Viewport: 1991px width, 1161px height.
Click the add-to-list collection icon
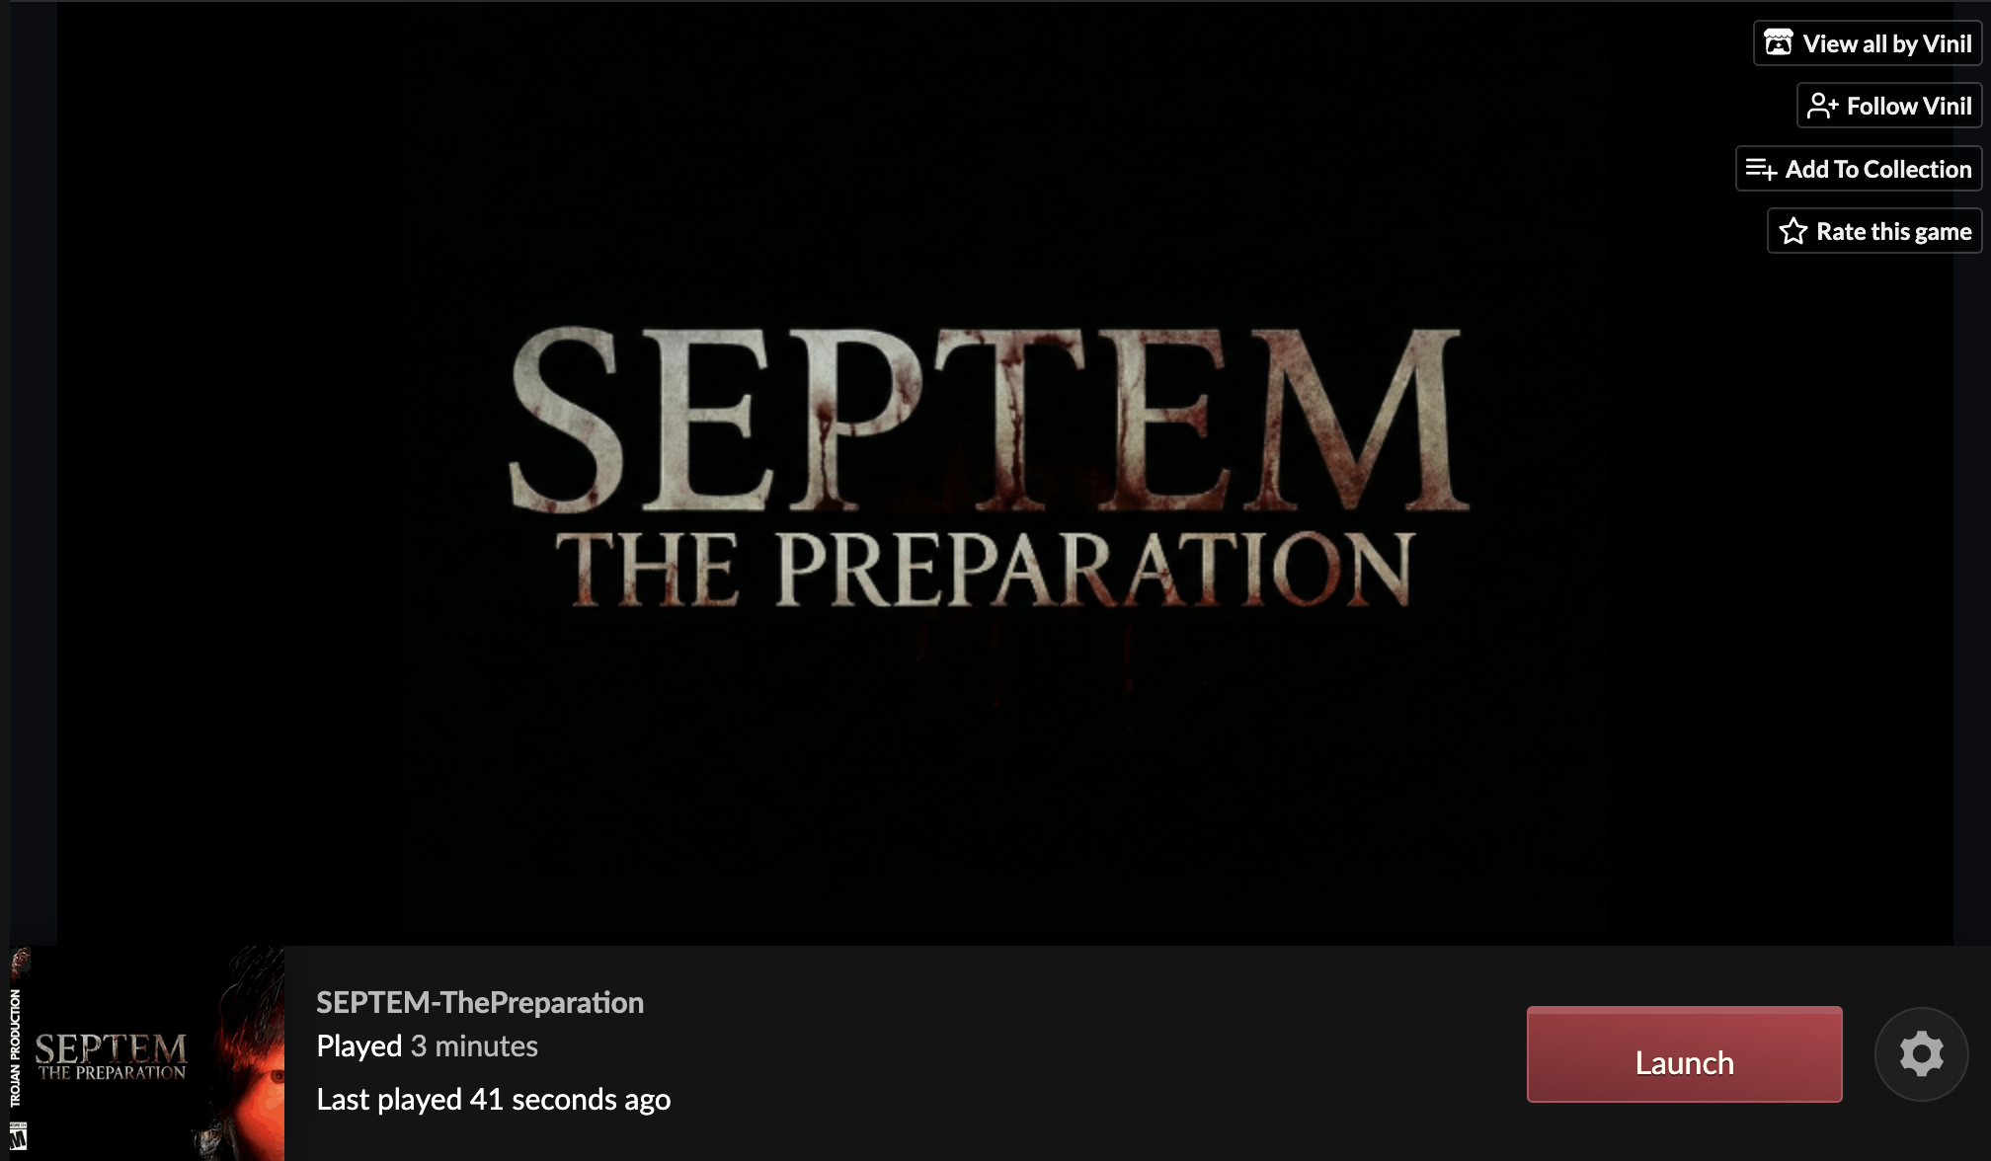[1761, 169]
